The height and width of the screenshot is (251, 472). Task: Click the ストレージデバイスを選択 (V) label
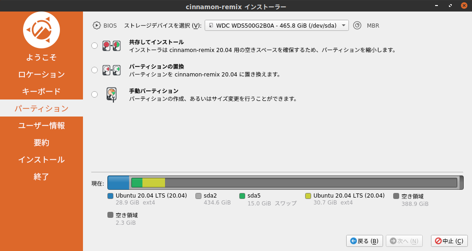tap(163, 25)
